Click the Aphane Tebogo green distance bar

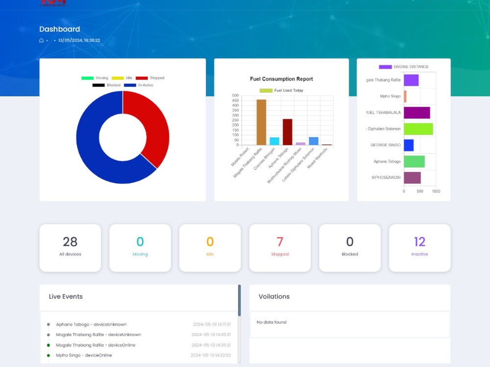point(414,161)
